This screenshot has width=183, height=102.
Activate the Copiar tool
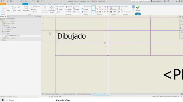pyautogui.click(x=59, y=9)
